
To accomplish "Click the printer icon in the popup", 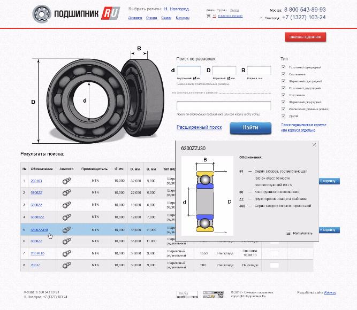I will 288,233.
